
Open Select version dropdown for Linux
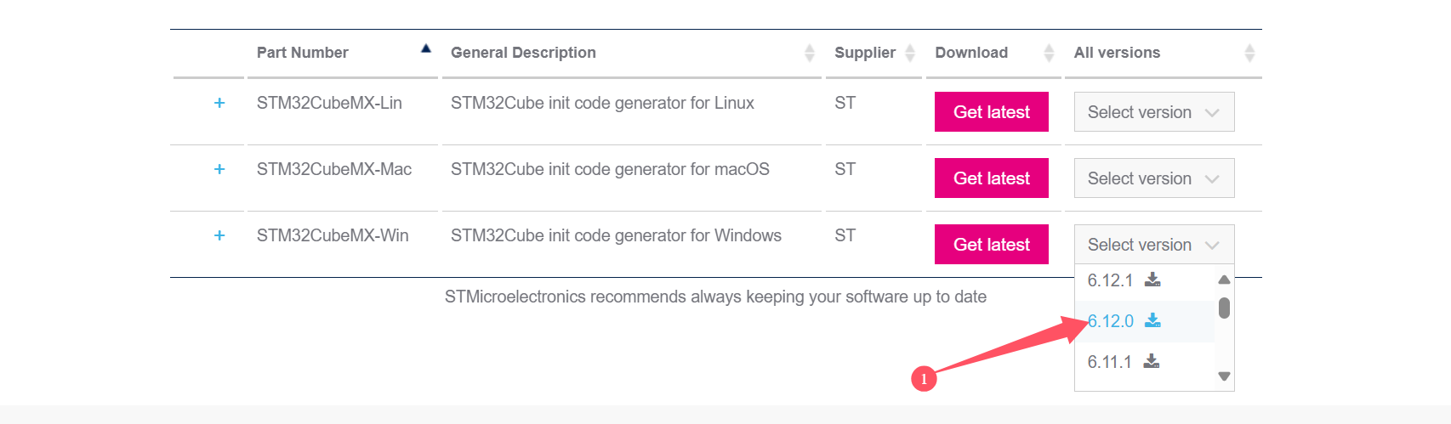tap(1153, 112)
